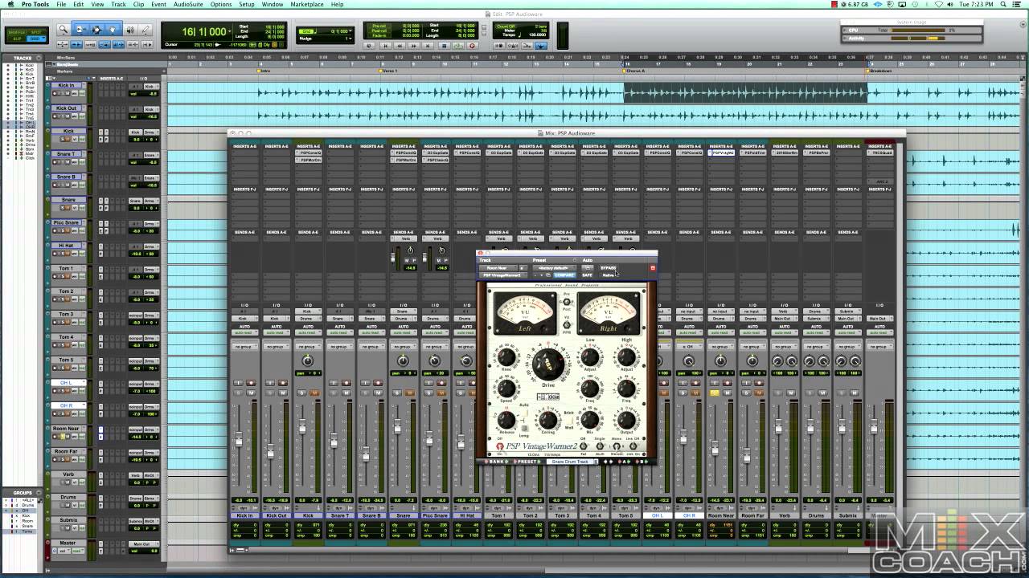Image resolution: width=1029 pixels, height=578 pixels.
Task: Select the Pencil tool
Action: 146,29
